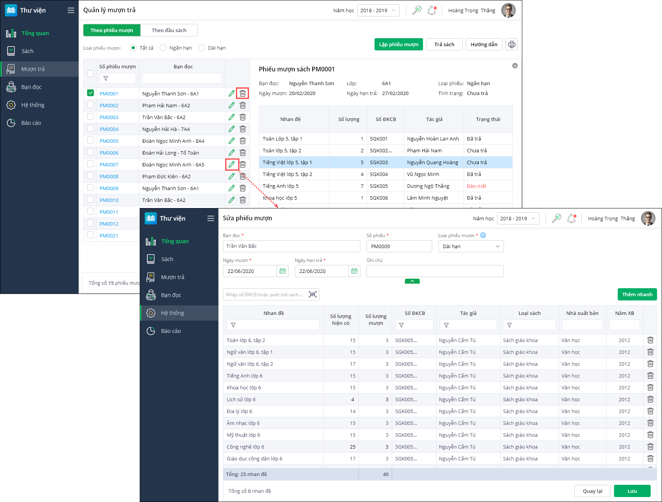
Task: Check the PM0006 row checkbox
Action: [x=90, y=152]
